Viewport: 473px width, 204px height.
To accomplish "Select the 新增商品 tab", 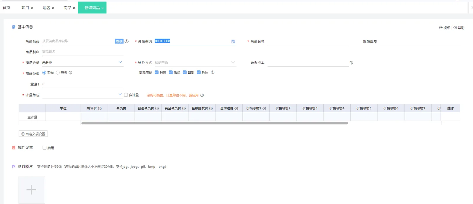I will pos(92,8).
